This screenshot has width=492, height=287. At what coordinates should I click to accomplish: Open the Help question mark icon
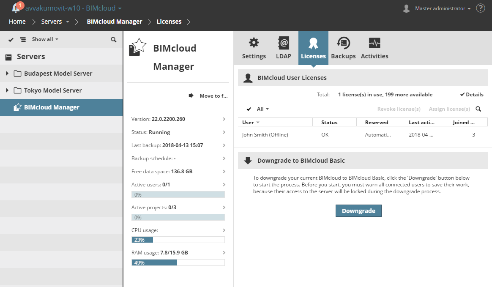click(480, 8)
